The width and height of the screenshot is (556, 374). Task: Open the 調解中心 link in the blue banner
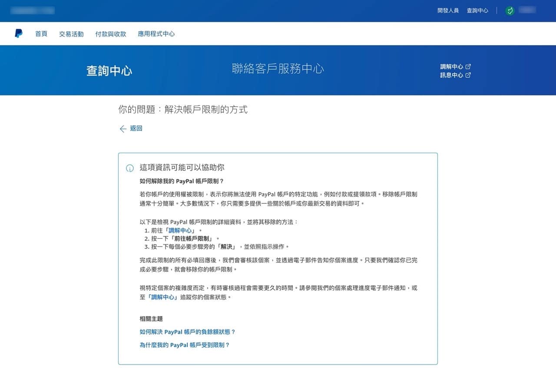click(x=452, y=67)
